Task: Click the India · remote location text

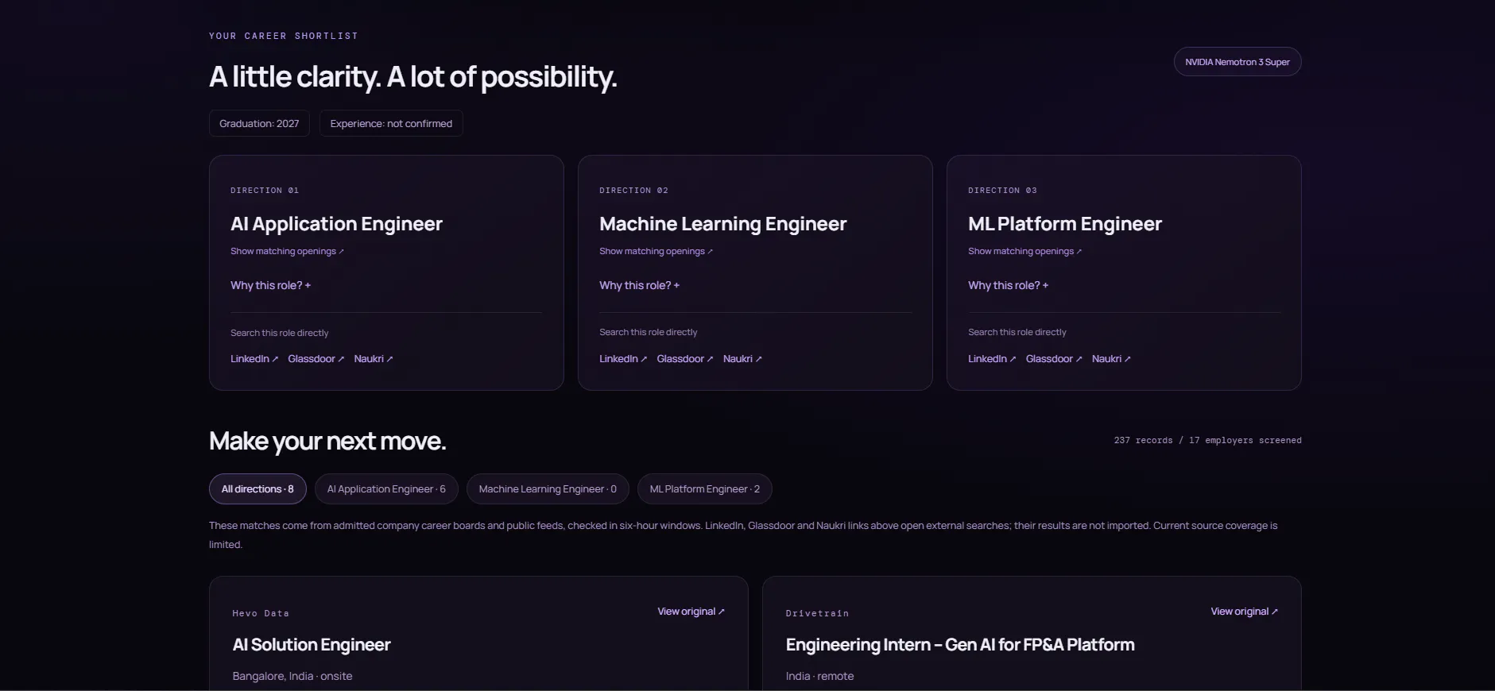Action: click(819, 676)
